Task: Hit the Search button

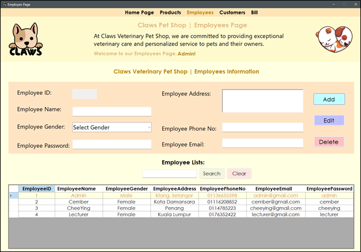Action: [211, 173]
